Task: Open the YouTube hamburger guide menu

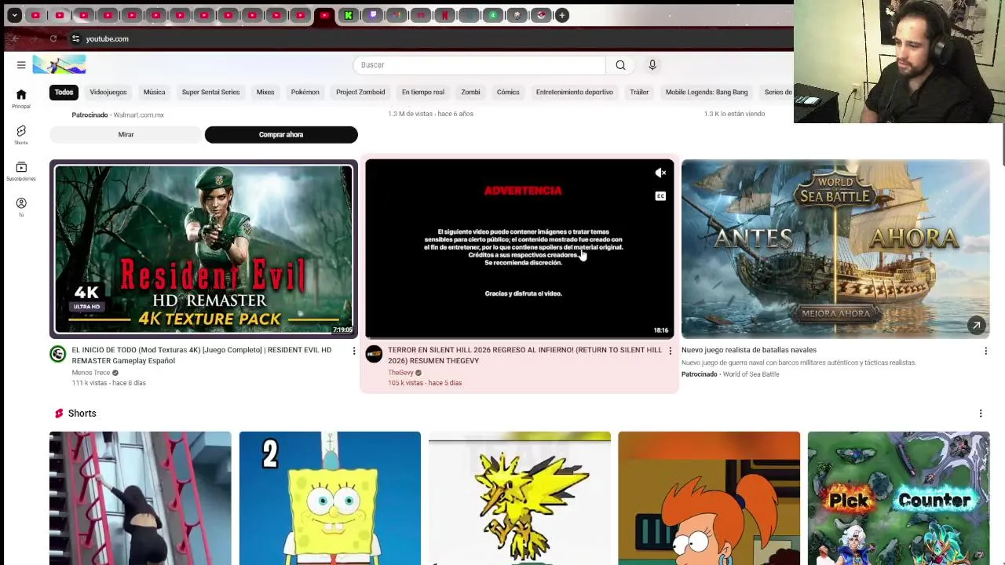Action: [x=21, y=65]
